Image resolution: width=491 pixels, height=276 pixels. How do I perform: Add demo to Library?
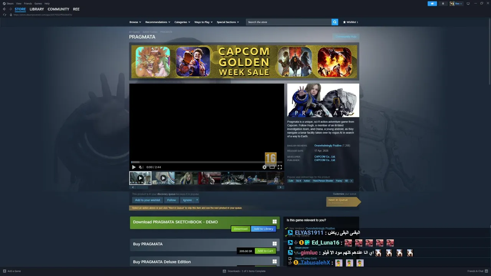tap(264, 229)
